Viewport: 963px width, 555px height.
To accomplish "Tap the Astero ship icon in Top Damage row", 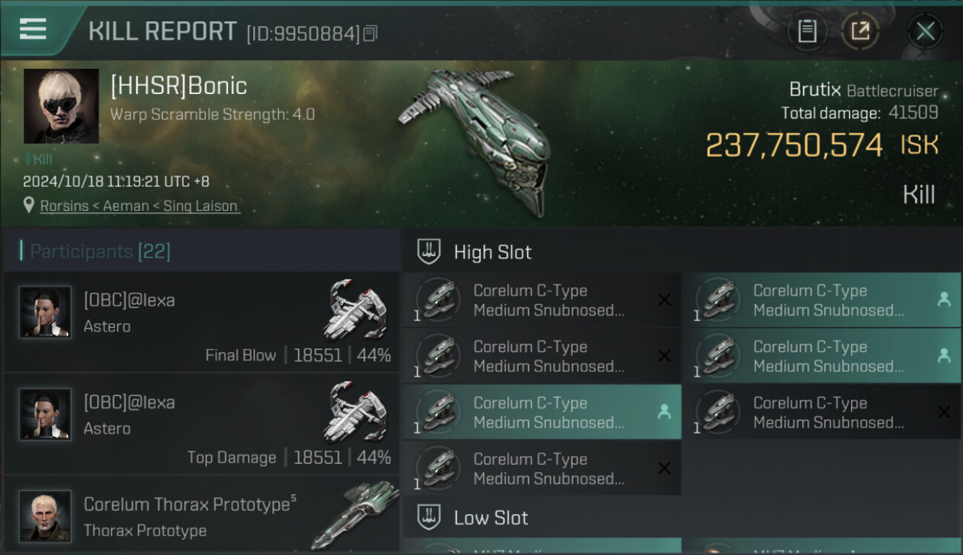I will pyautogui.click(x=356, y=411).
